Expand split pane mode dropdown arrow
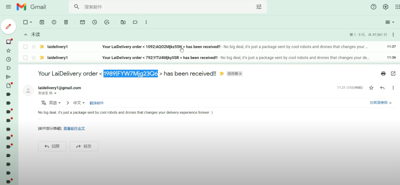 pos(393,22)
